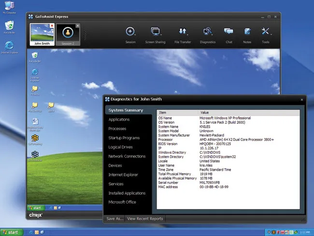
Task: Open the Notes toolbar icon
Action: 247,31
